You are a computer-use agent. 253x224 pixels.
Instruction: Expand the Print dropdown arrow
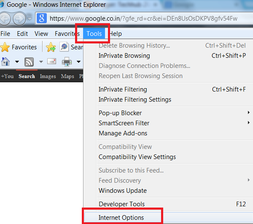coord(78,62)
